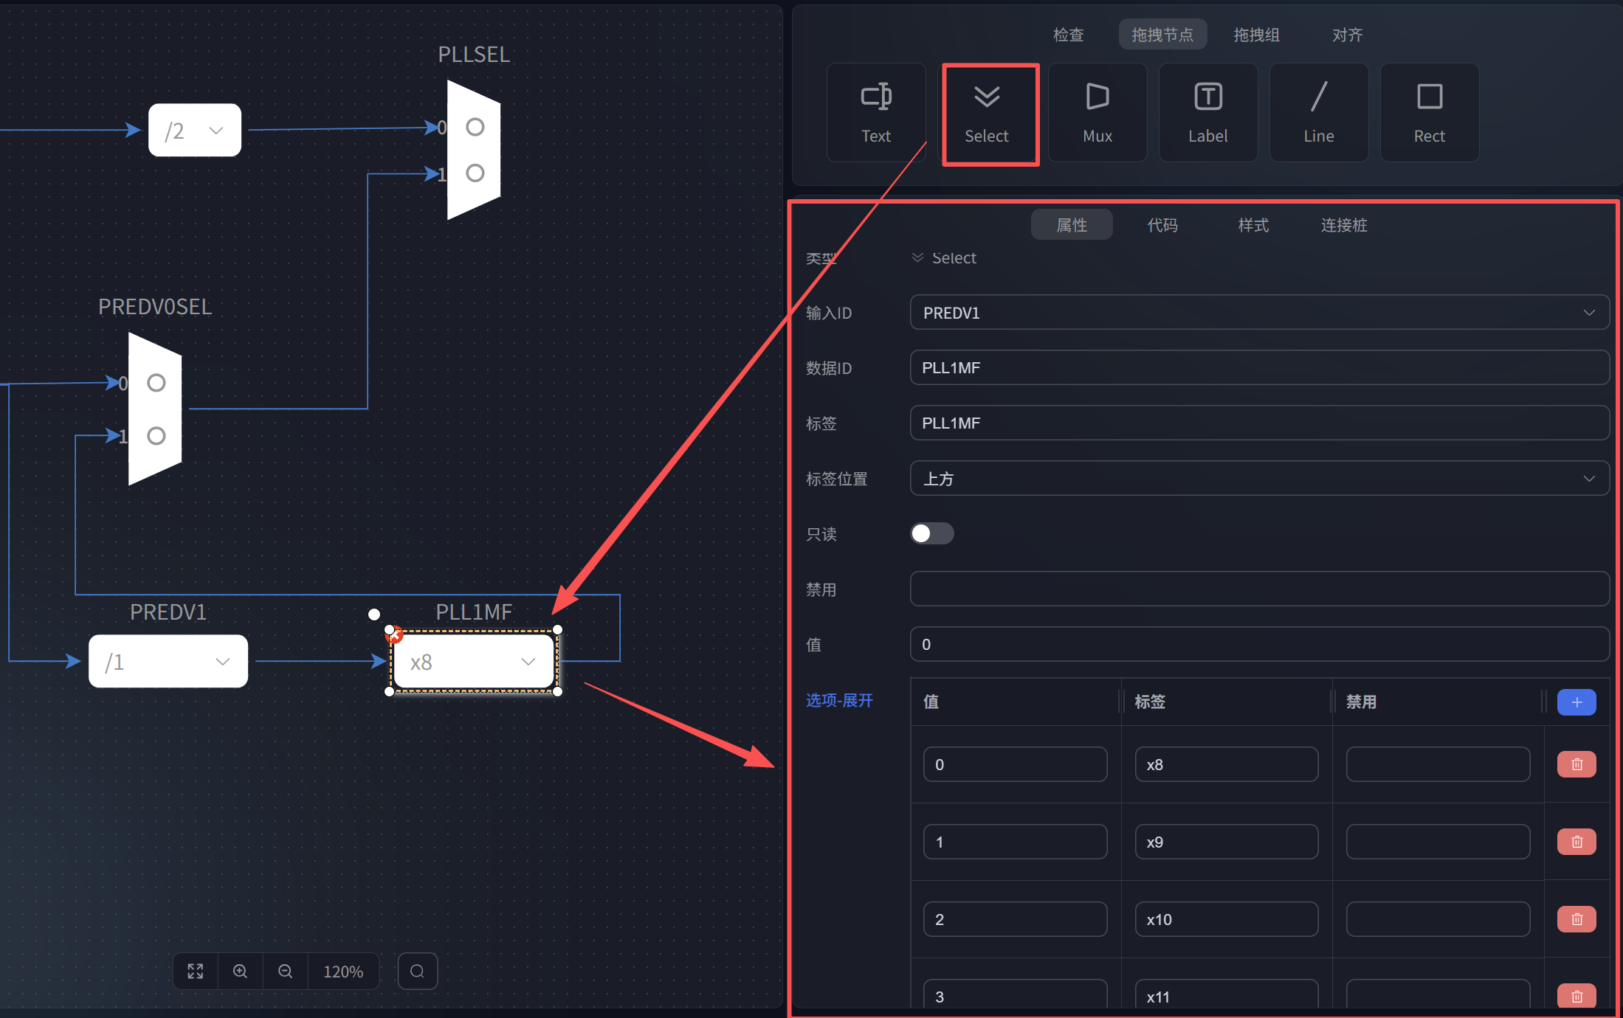
Task: Edit the 数据ID field PLL1MF
Action: point(1259,367)
